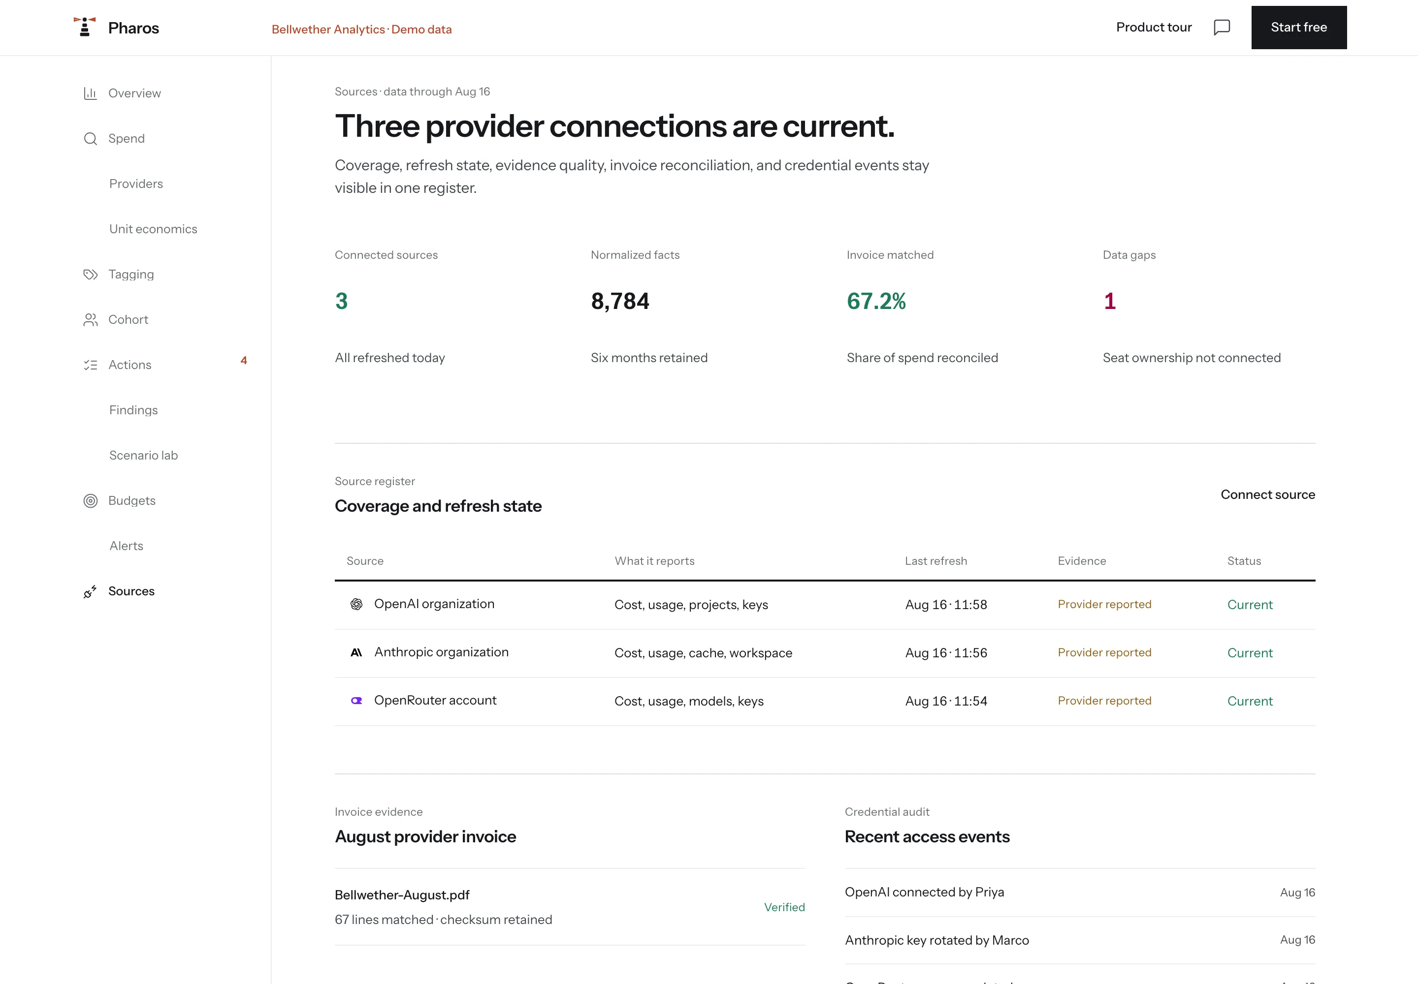Open Alerts in sidebar
The height and width of the screenshot is (984, 1418).
pyautogui.click(x=126, y=546)
